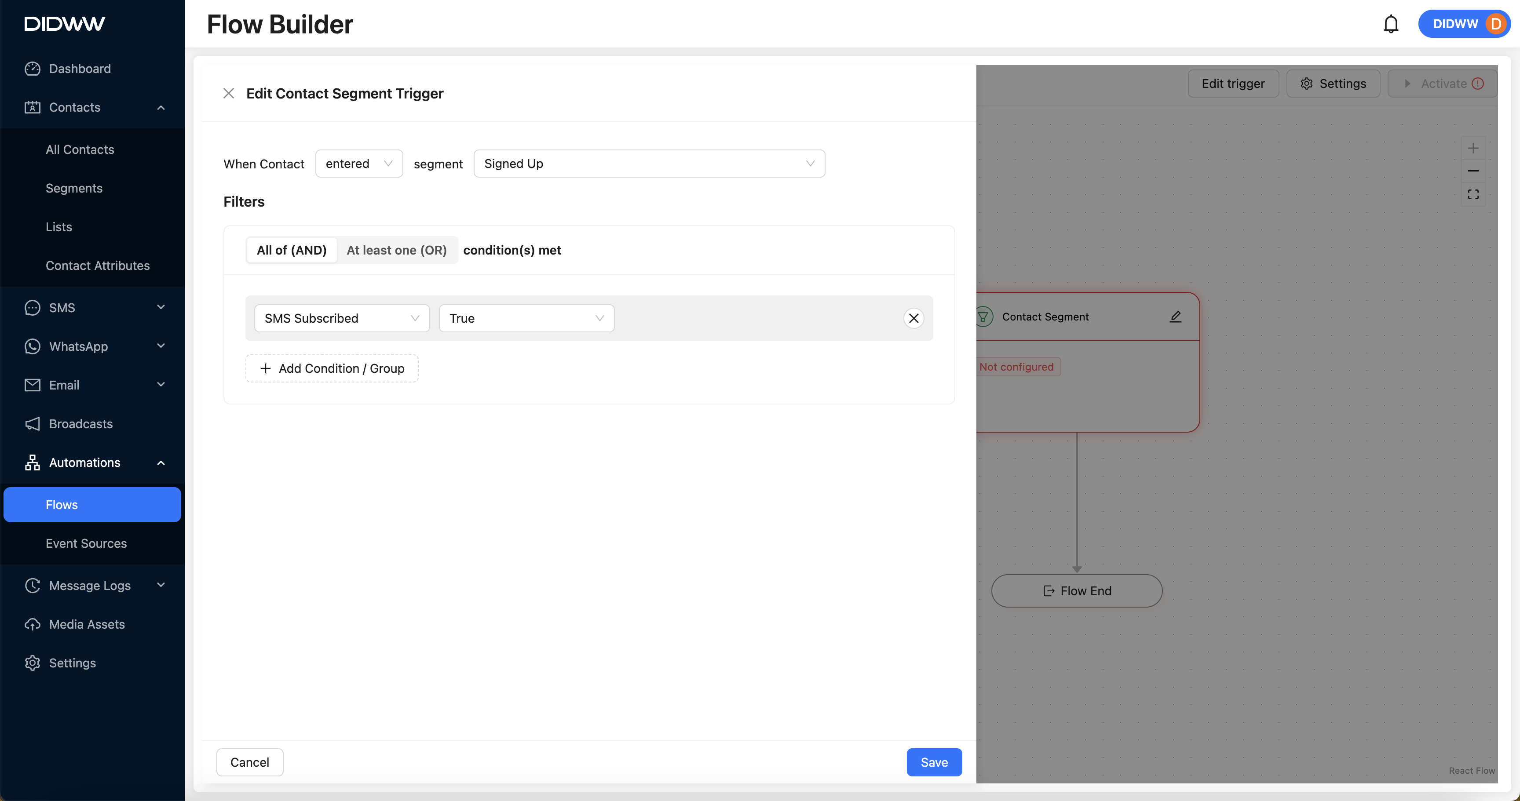Zoom in on the flow canvas
Viewport: 1520px width, 801px height.
click(x=1473, y=148)
